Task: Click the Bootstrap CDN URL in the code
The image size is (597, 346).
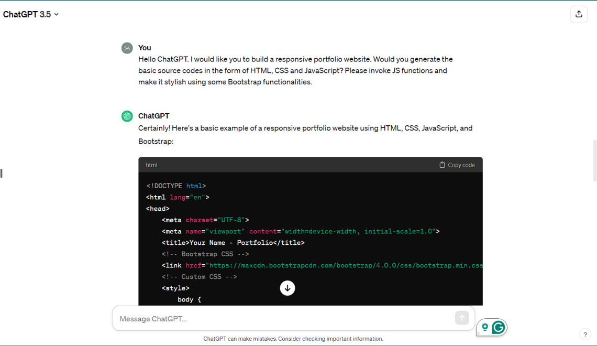Action: click(x=346, y=265)
